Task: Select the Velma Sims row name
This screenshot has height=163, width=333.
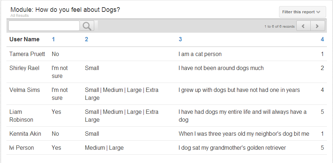Action: pos(25,90)
